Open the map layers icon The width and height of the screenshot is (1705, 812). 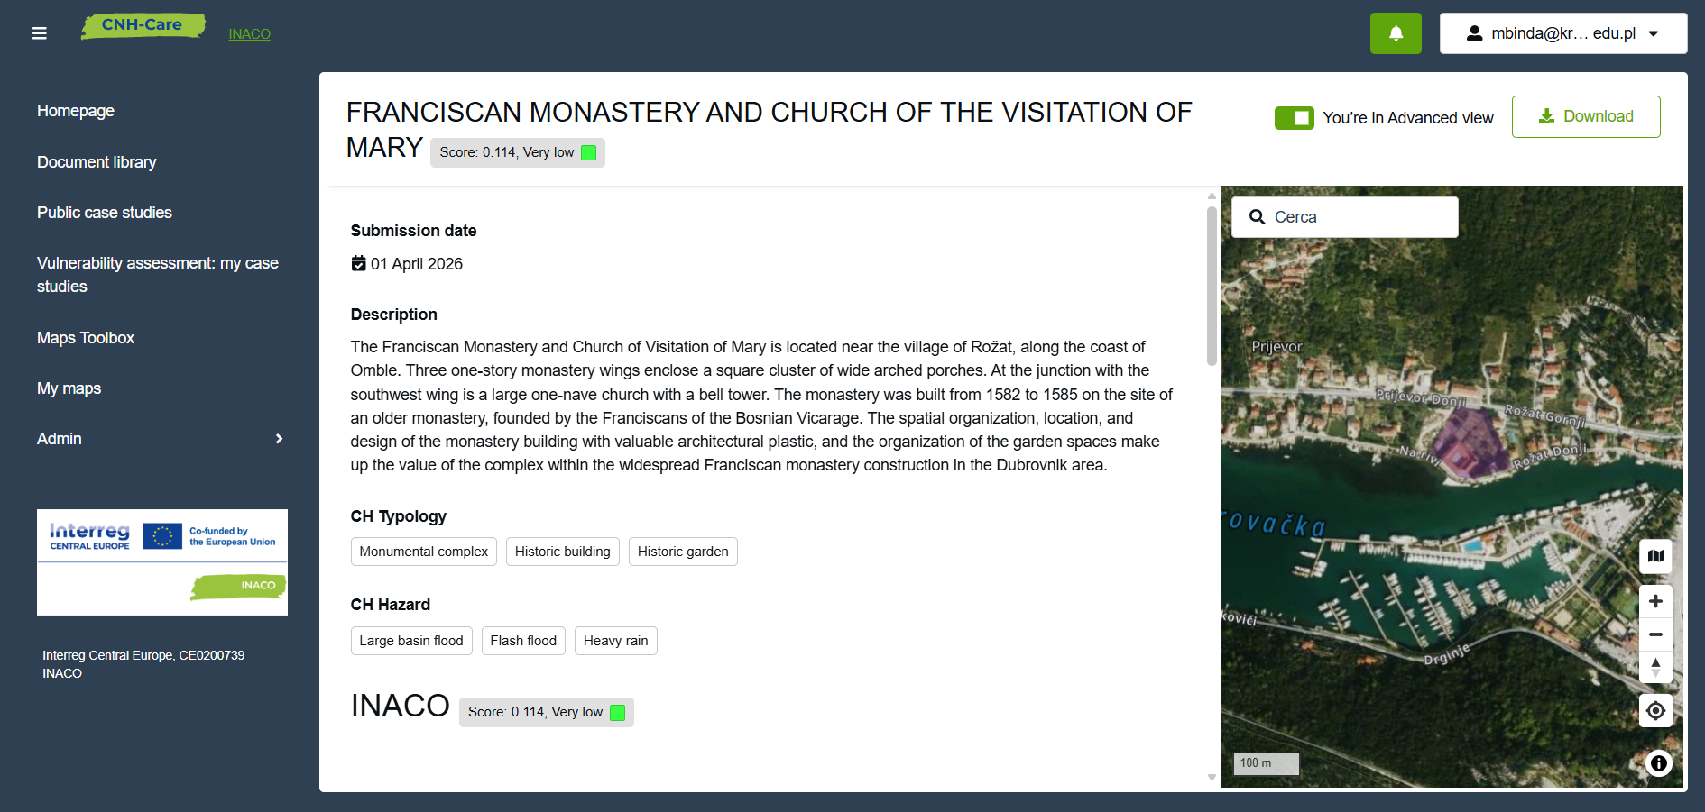pyautogui.click(x=1654, y=556)
